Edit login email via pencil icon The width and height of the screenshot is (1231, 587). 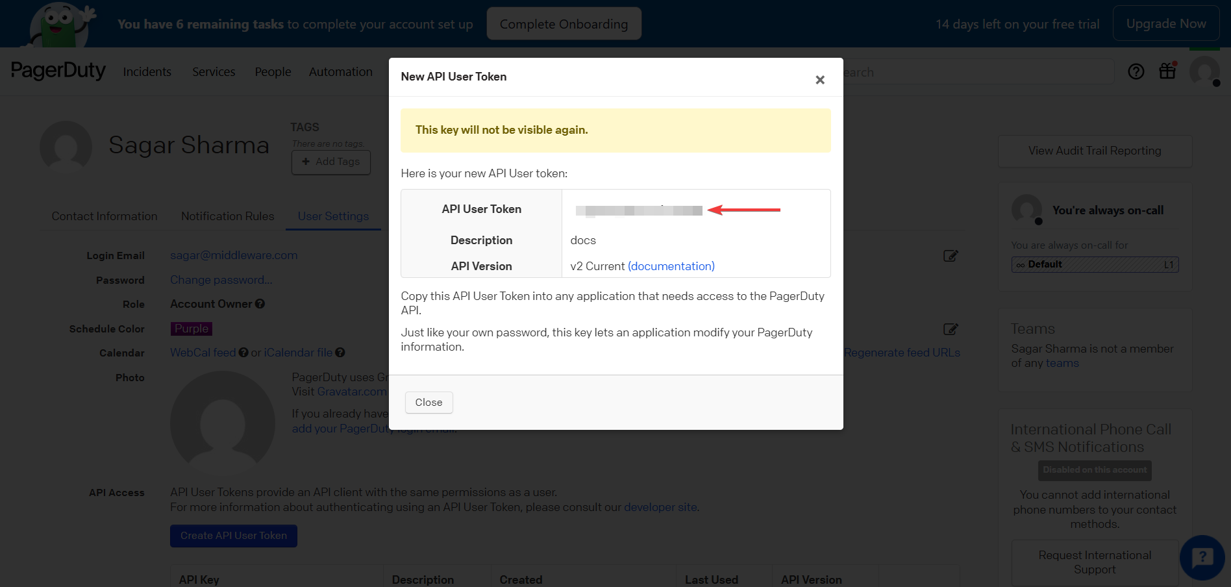point(951,255)
